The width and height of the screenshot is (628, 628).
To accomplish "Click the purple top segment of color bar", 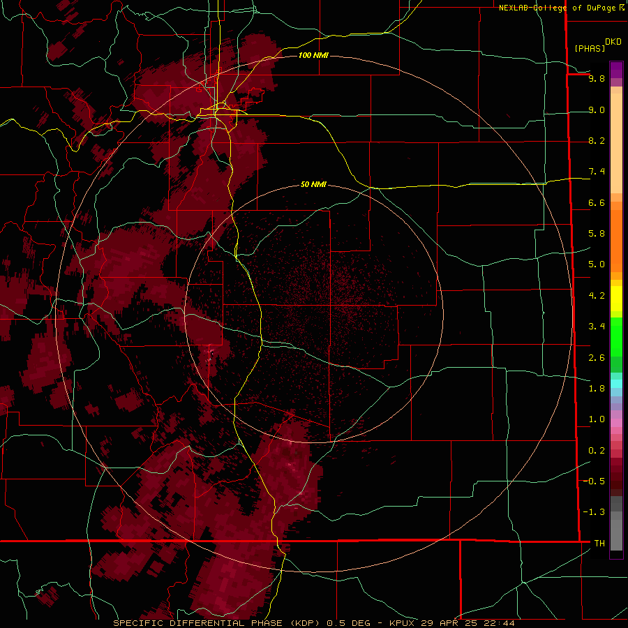I will click(x=616, y=70).
